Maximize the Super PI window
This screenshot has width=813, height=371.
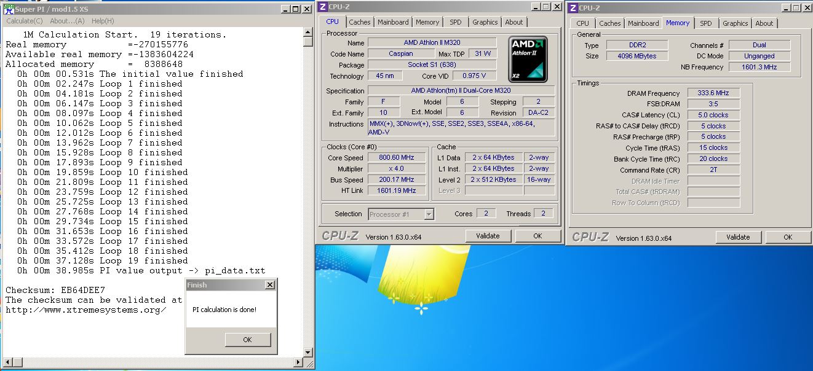click(x=296, y=9)
